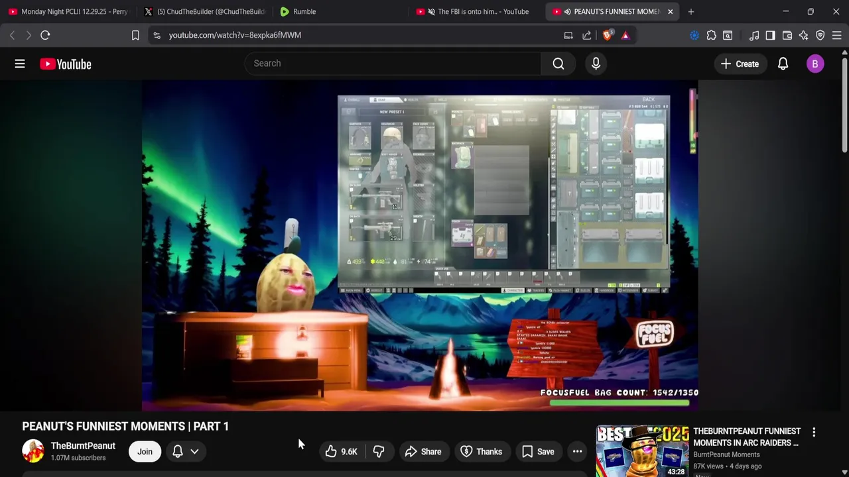
Task: Open TheBurntPeanut channel name link
Action: point(83,446)
